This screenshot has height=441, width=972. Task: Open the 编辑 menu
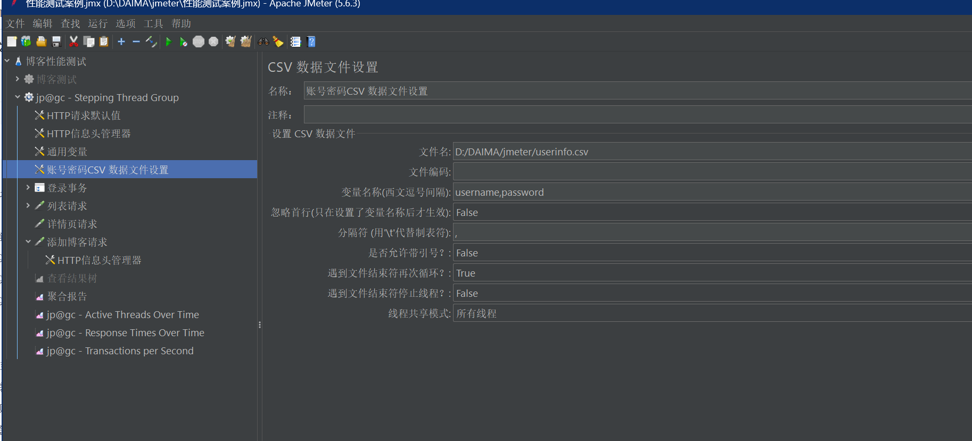tap(43, 23)
